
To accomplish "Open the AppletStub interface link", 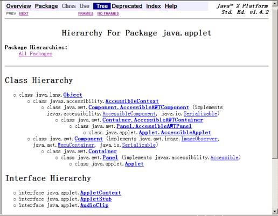I will pos(96,199).
